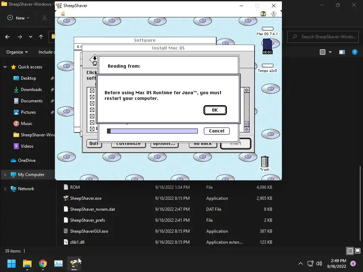This screenshot has width=363, height=272.
Task: Open the chart monitor app on taskbar
Action: click(x=58, y=263)
